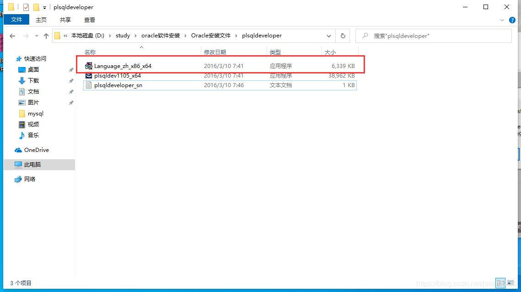Open OneDrive in the sidebar
The width and height of the screenshot is (521, 292).
(37, 150)
